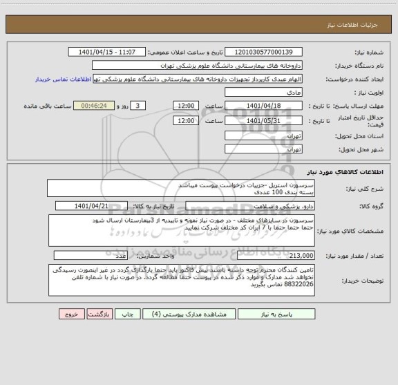Click the تاریخ نیاز به کالا field 1401/04/21
Viewport: 398px width, 385px height.
point(91,206)
